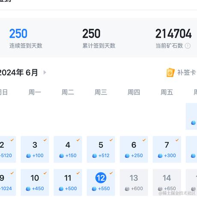Click the 2024年 6月 month title
This screenshot has height=197, width=197.
click(x=18, y=72)
